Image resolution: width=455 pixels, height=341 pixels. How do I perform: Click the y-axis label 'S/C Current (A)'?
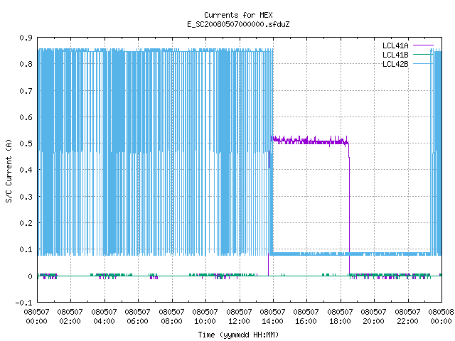pyautogui.click(x=9, y=170)
